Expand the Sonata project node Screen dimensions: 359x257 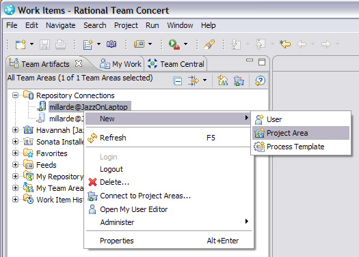point(15,142)
